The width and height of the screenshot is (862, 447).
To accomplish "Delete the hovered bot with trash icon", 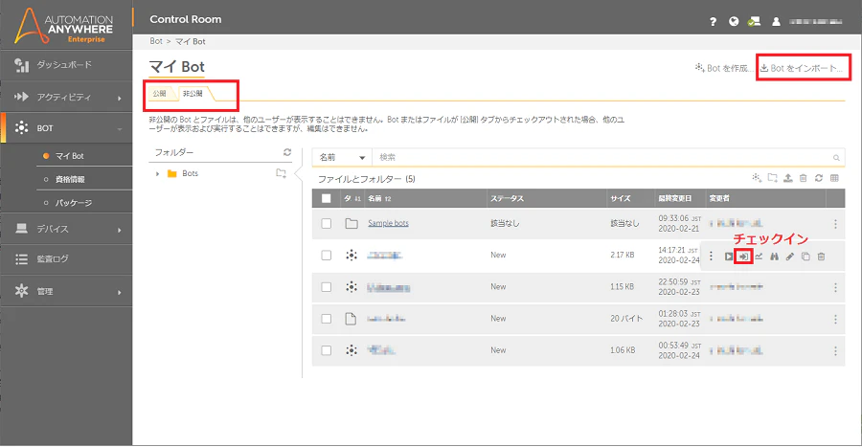I will [821, 257].
